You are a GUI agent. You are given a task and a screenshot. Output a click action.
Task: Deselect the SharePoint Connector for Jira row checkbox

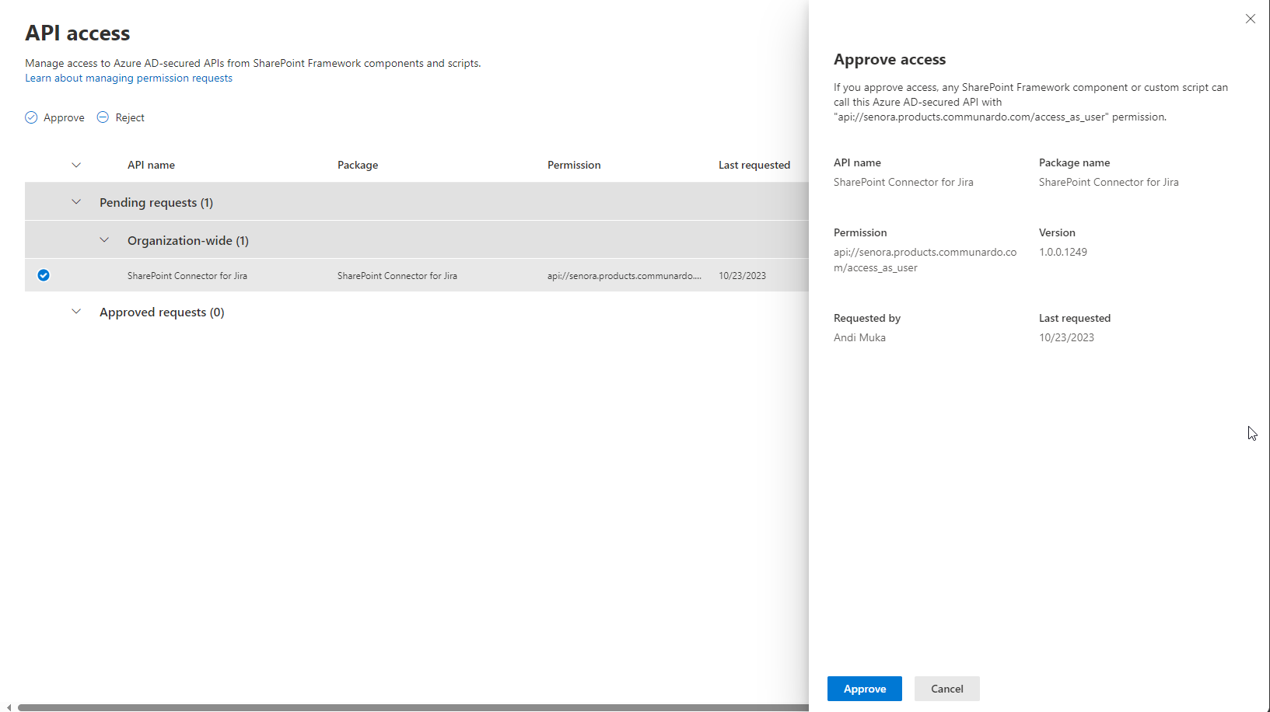tap(44, 275)
